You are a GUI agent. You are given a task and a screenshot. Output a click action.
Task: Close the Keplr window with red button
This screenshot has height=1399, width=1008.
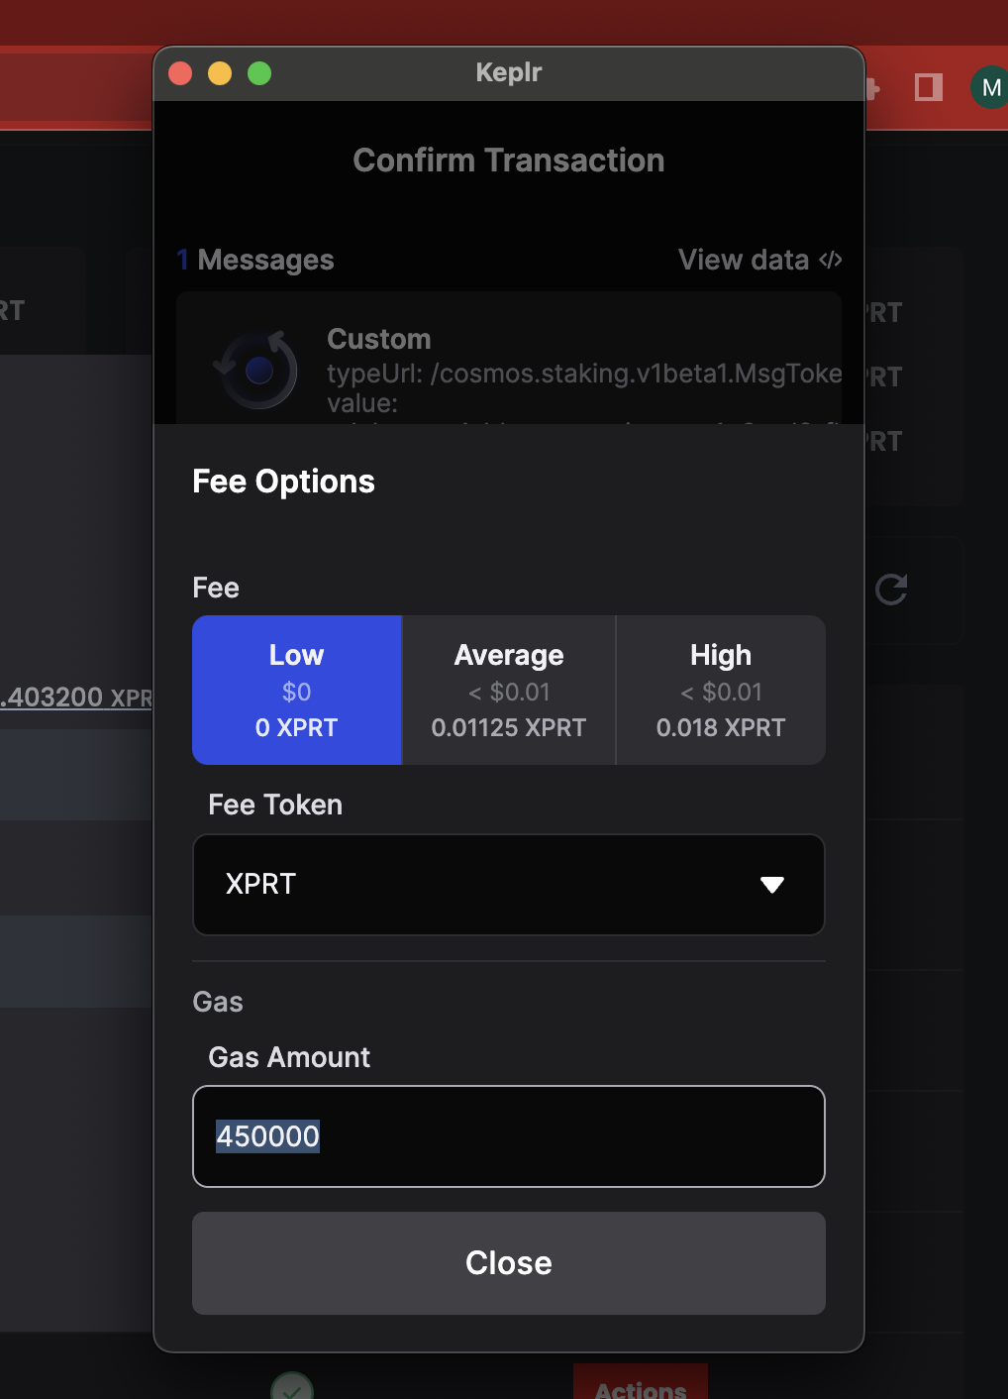tap(180, 73)
